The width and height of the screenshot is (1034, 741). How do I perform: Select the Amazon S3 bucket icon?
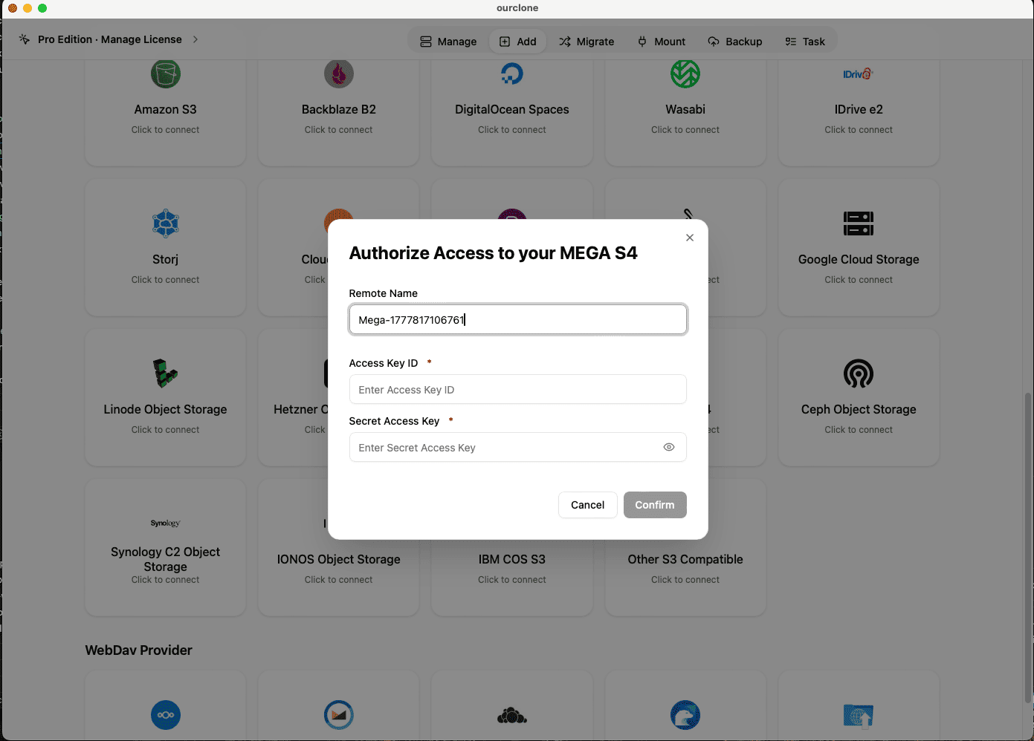point(166,74)
